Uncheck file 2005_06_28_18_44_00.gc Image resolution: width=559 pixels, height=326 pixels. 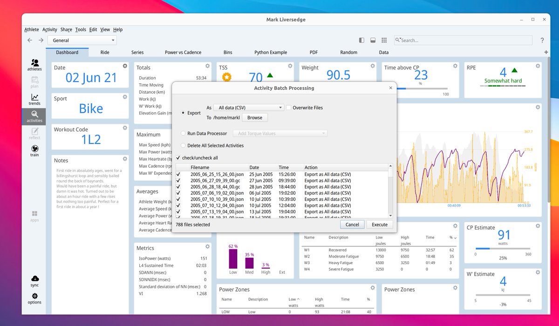[178, 187]
